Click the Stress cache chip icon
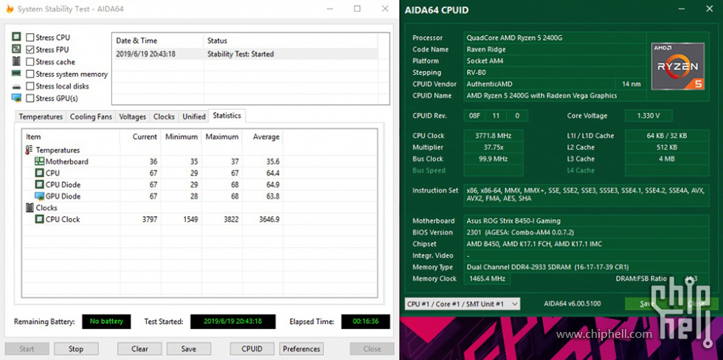723x360 pixels. point(16,60)
